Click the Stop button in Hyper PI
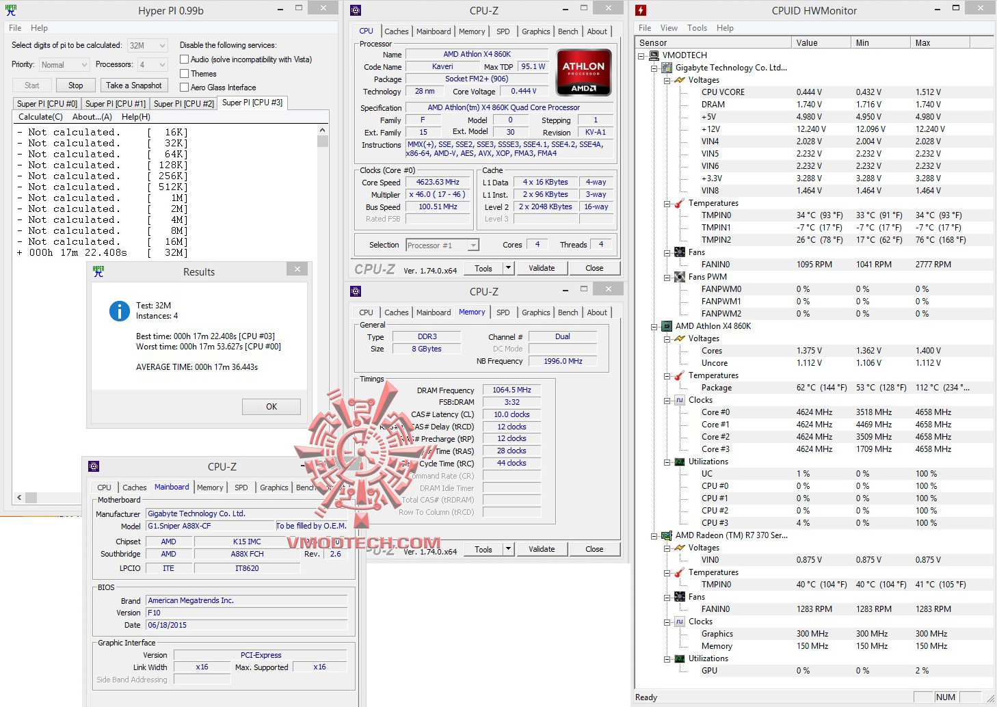 point(76,85)
